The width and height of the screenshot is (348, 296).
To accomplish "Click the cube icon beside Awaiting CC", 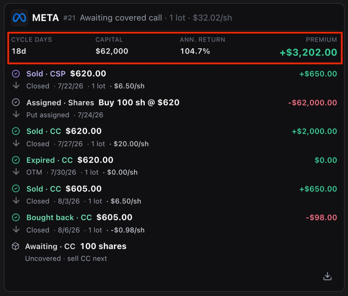I will click(16, 246).
